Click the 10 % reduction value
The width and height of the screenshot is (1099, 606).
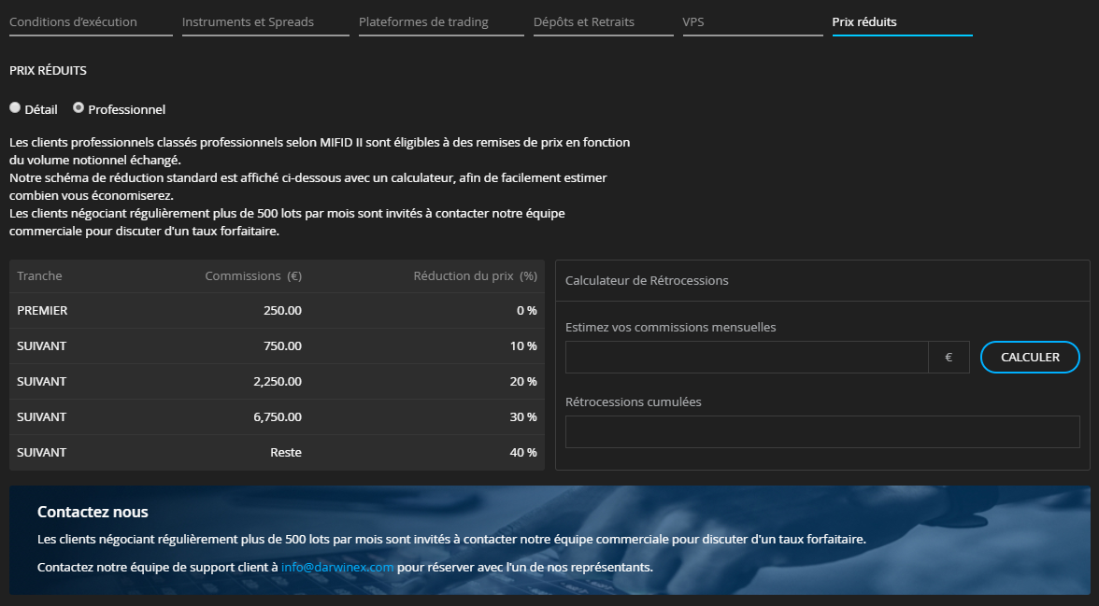click(523, 346)
